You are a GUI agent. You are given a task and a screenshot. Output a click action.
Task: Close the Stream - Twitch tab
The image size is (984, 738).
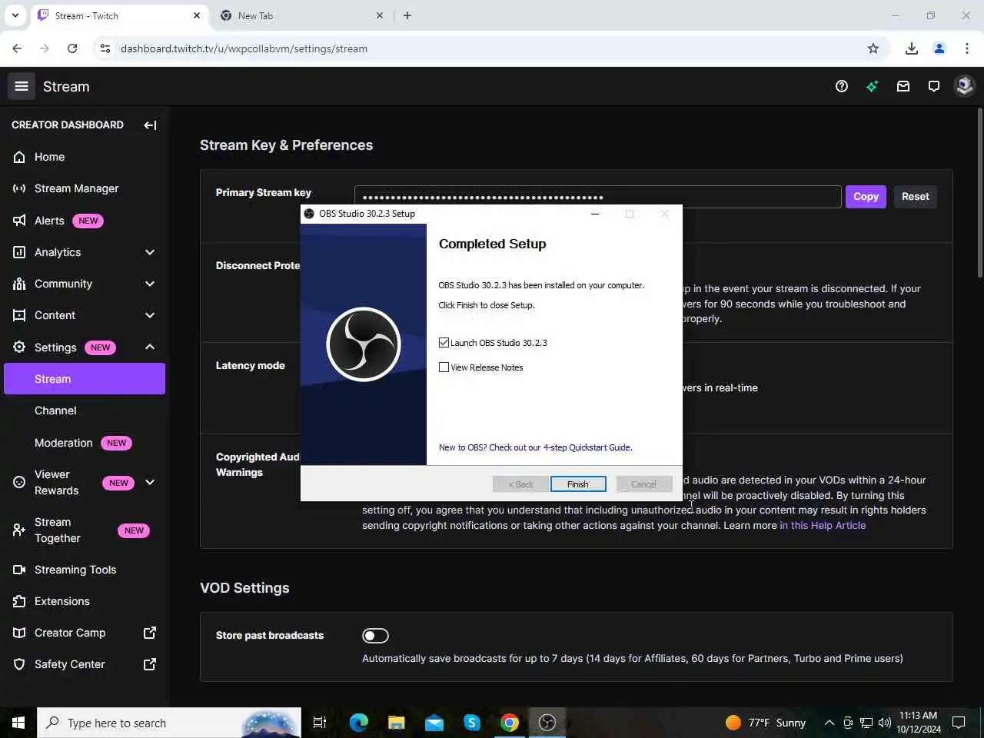[197, 15]
